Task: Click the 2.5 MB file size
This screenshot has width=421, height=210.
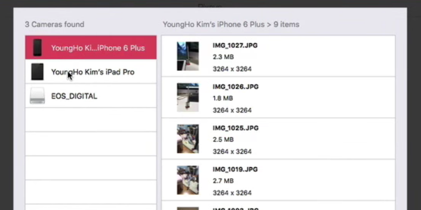Action: click(223, 139)
